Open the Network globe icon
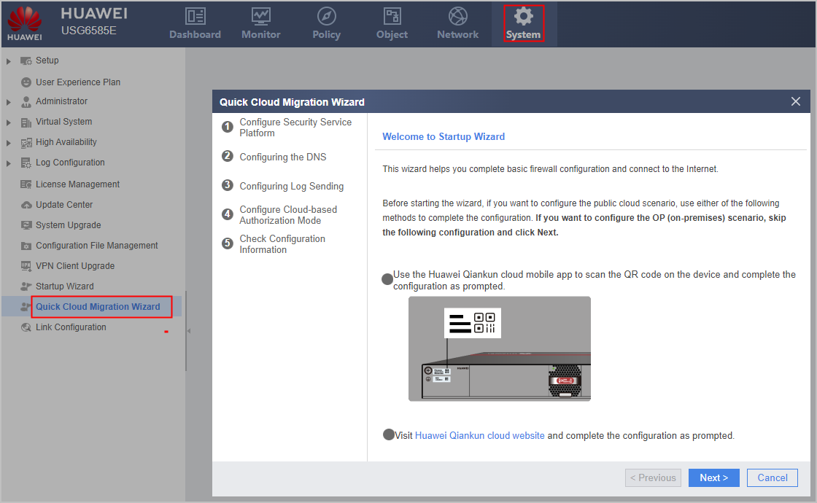Image resolution: width=817 pixels, height=503 pixels. click(x=458, y=16)
